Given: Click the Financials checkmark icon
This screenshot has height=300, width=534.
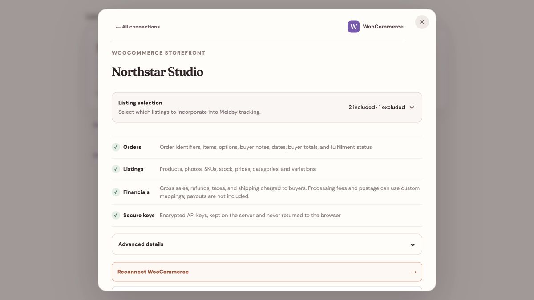Looking at the screenshot, I should (x=116, y=192).
